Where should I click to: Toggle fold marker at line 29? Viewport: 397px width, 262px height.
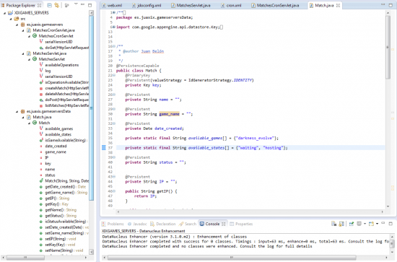[114, 109]
